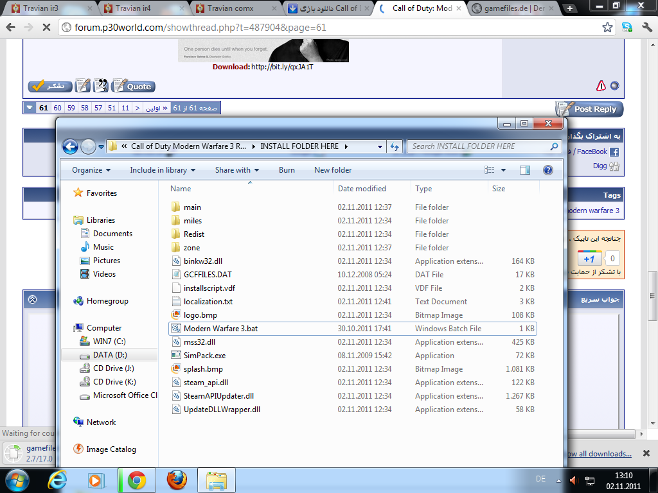658x493 pixels.
Task: Select the steam_api.dll file icon
Action: tap(176, 383)
